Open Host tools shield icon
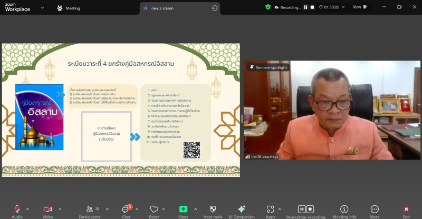 click(x=213, y=209)
